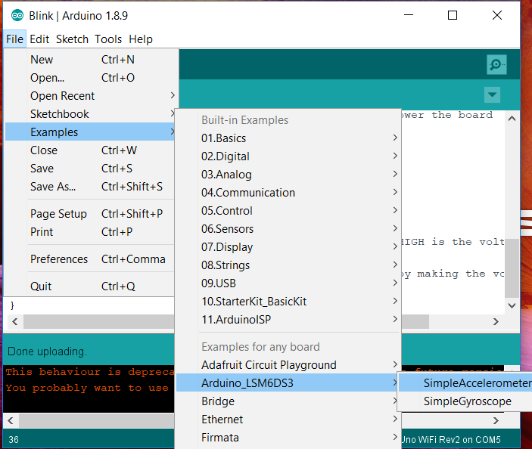
Task: Click console horizontal scrollbar left arrow
Action: pos(11,420)
